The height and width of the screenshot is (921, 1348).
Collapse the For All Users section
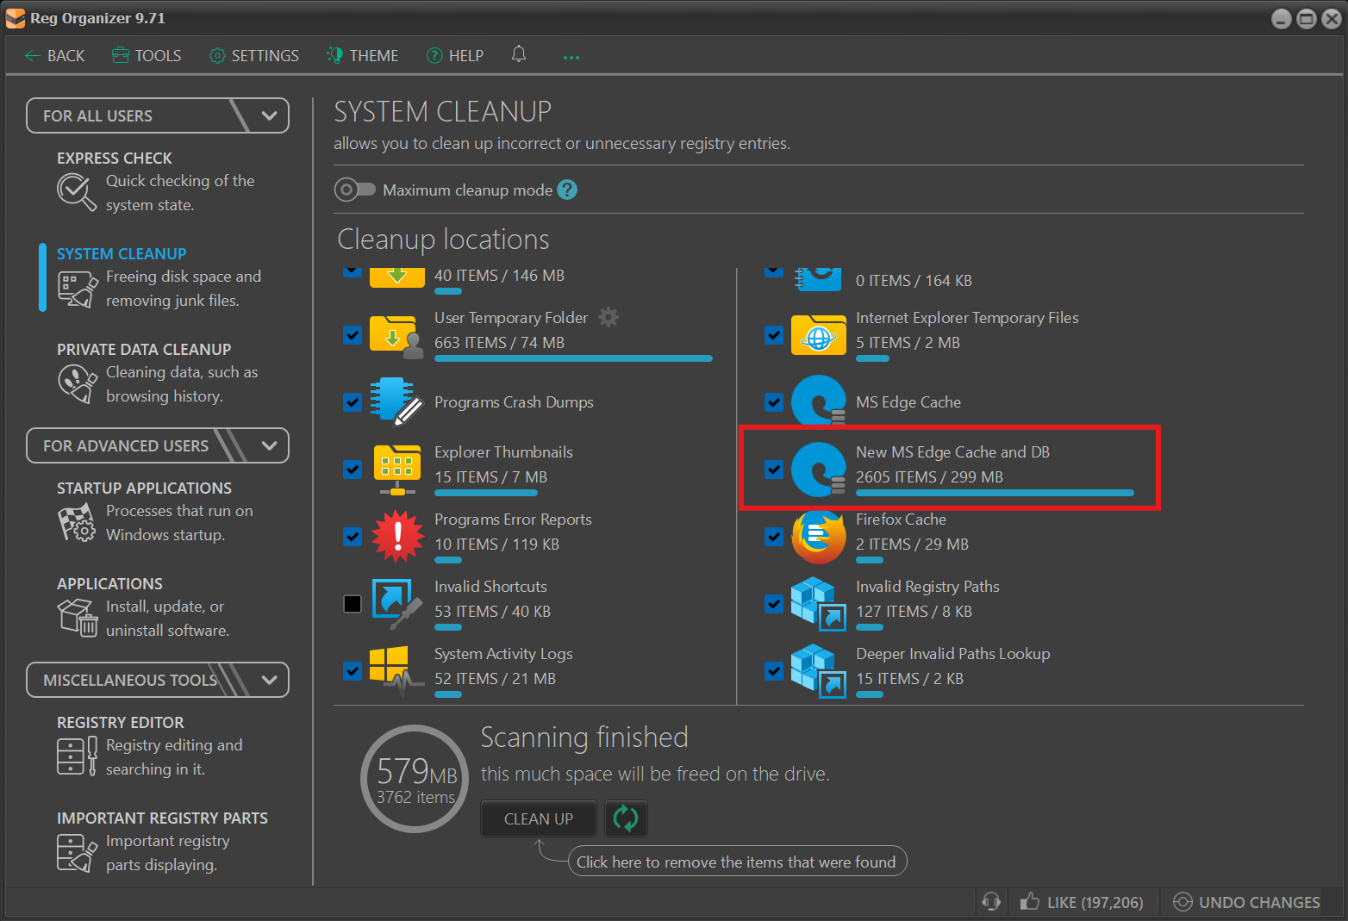tap(269, 115)
